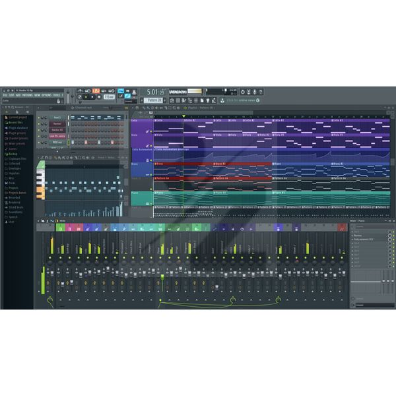Image resolution: width=396 pixels, height=396 pixels.
Task: Open the FILE menu
Action: click(5, 95)
